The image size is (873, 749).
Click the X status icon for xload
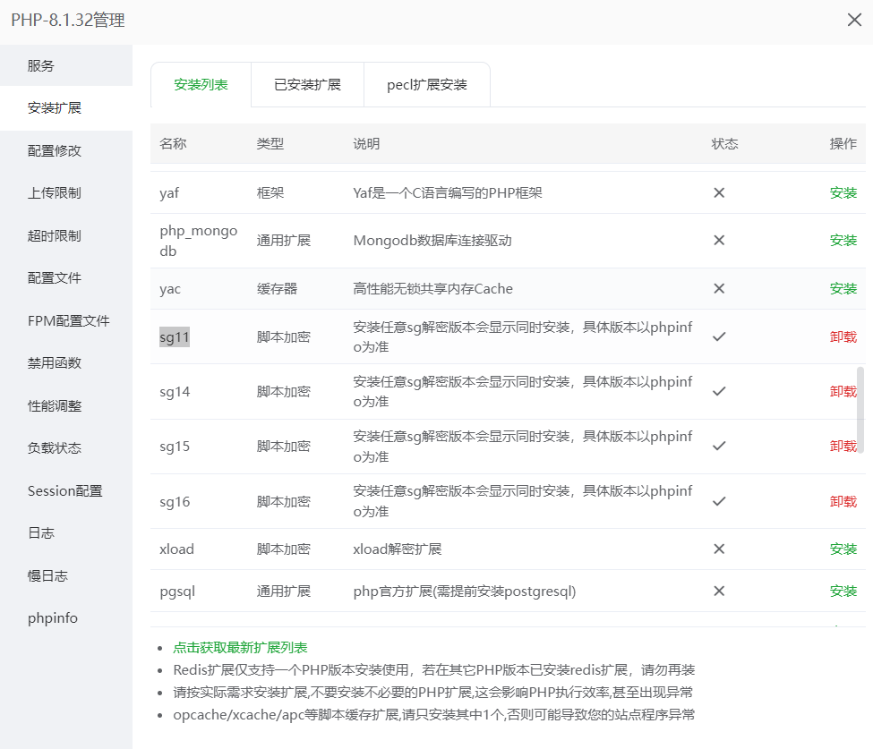pos(718,549)
